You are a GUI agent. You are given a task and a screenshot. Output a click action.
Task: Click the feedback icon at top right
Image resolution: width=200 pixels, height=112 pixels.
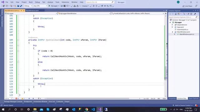196,6
